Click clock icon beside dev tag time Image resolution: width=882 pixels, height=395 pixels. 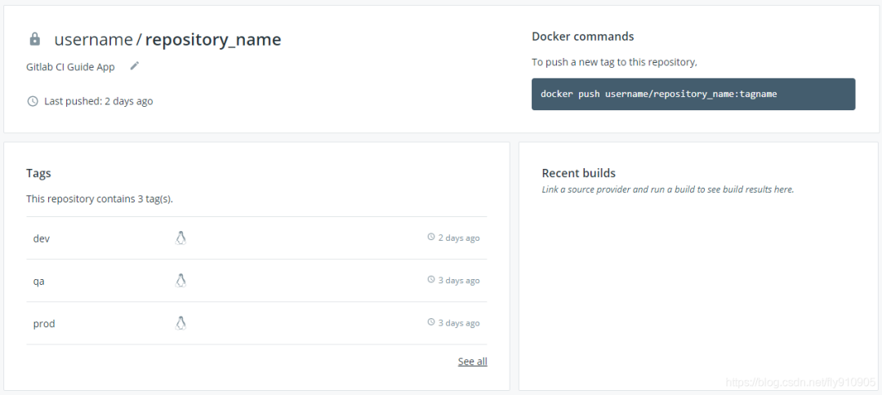tap(431, 237)
